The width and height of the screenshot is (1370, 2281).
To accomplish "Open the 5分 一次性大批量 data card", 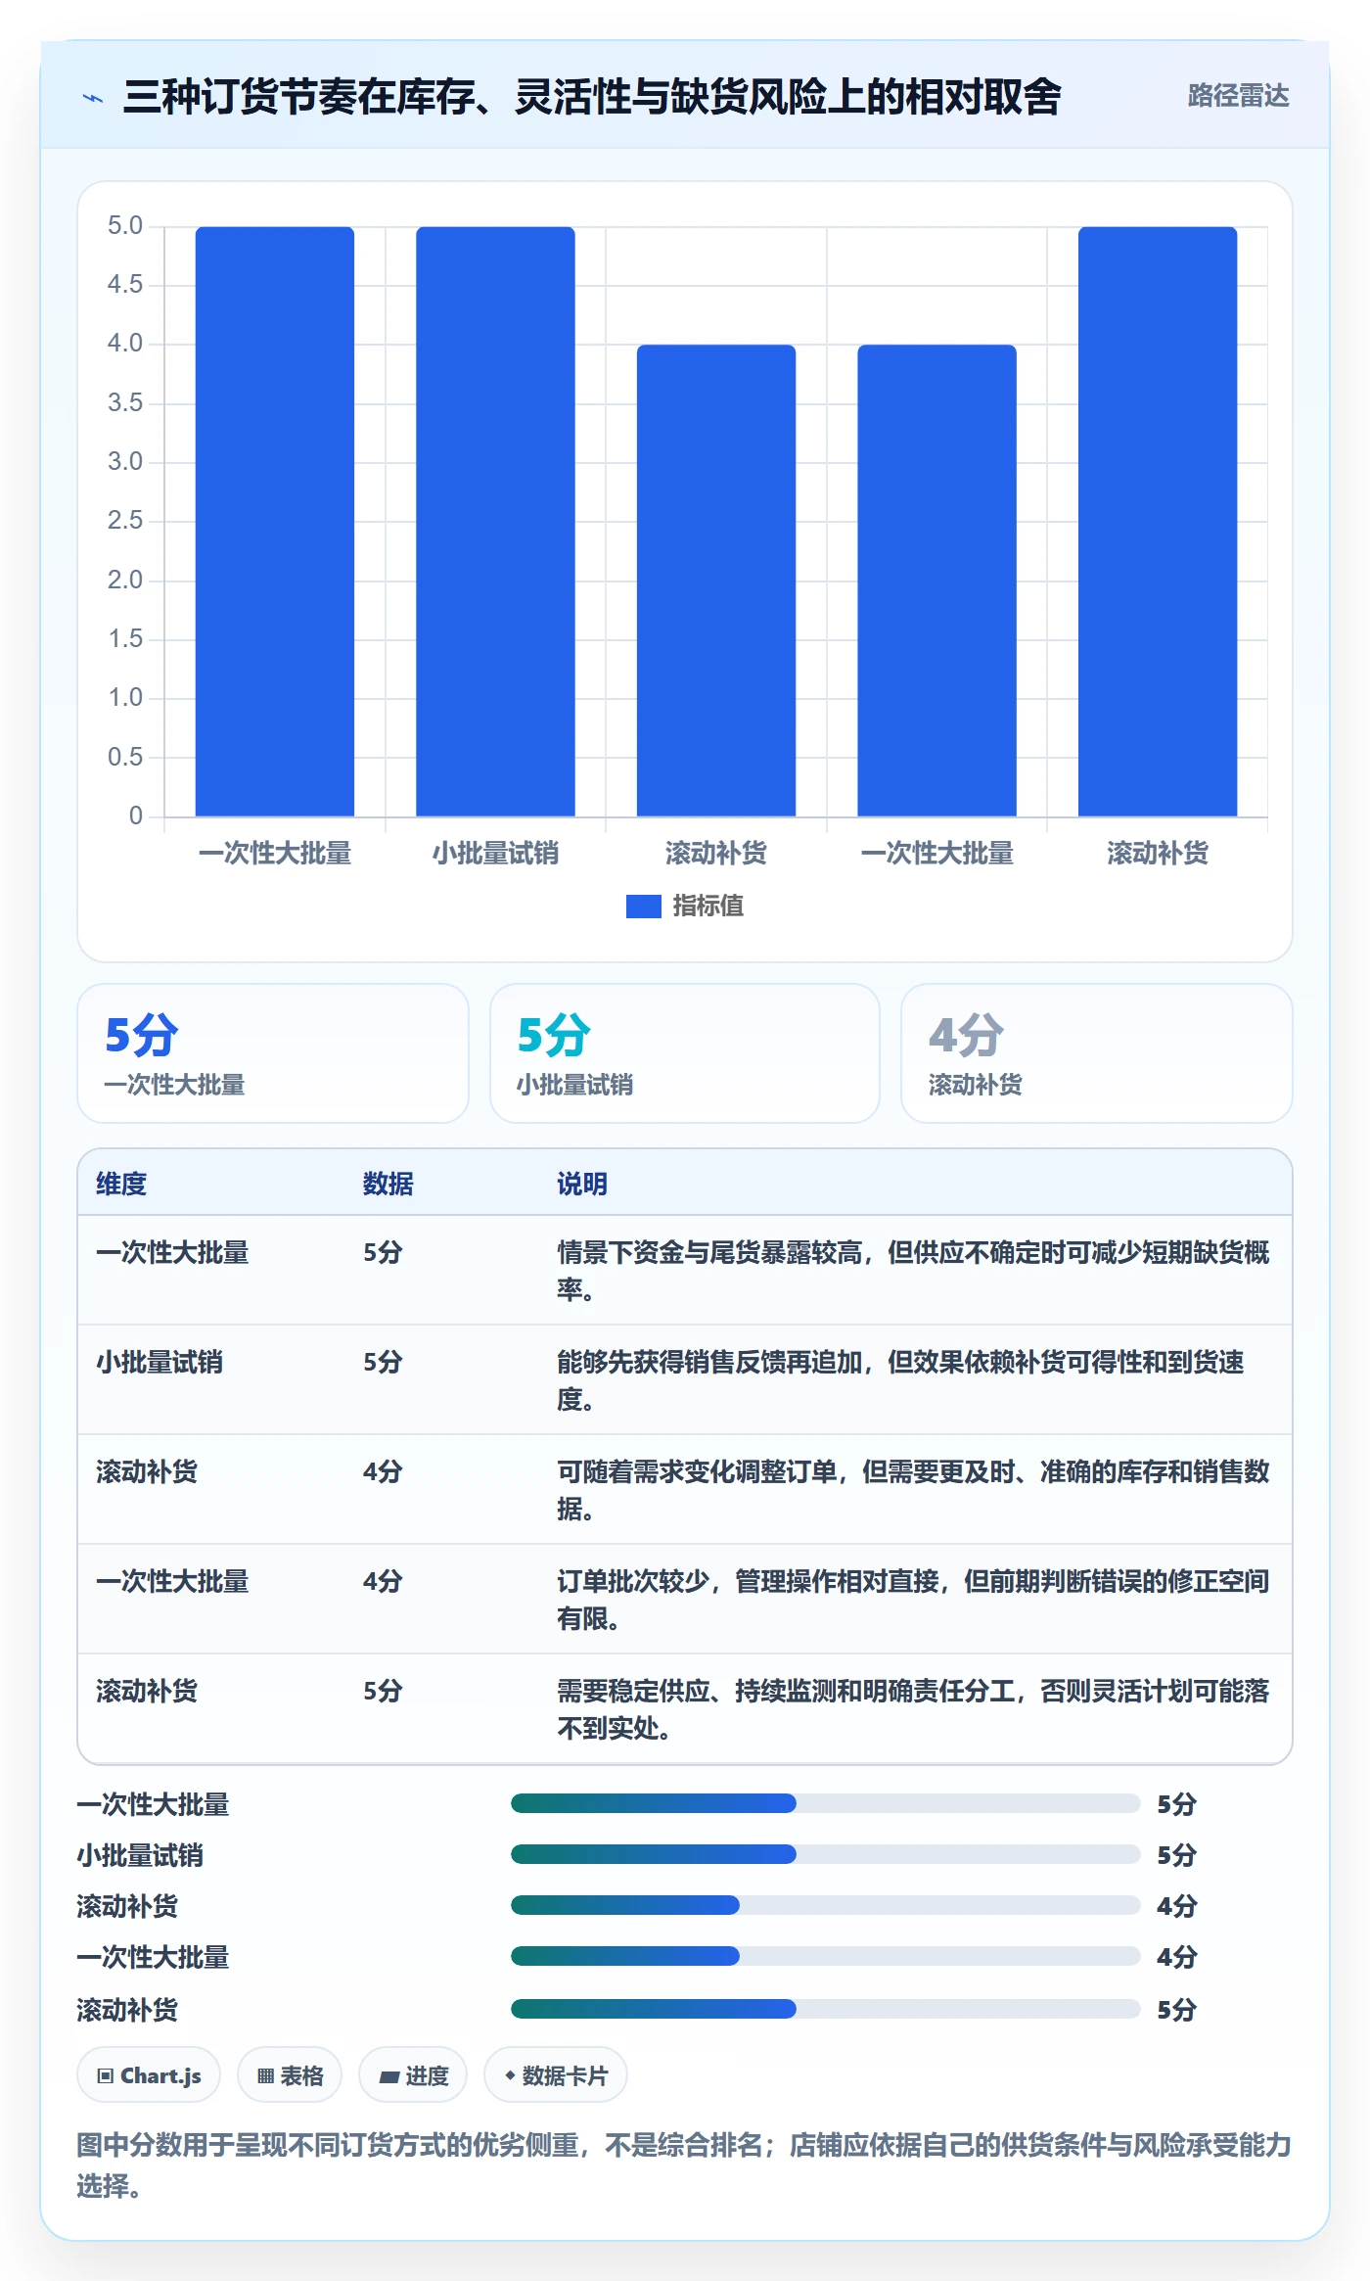I will pyautogui.click(x=273, y=1053).
